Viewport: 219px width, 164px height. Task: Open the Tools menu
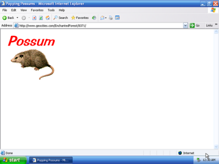51,10
